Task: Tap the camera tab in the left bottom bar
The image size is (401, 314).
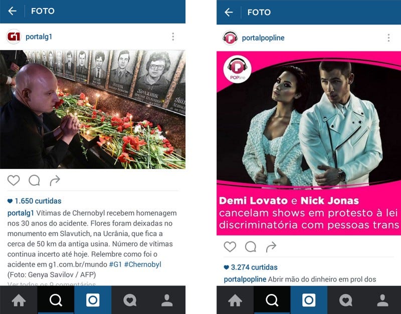Action: [x=93, y=300]
